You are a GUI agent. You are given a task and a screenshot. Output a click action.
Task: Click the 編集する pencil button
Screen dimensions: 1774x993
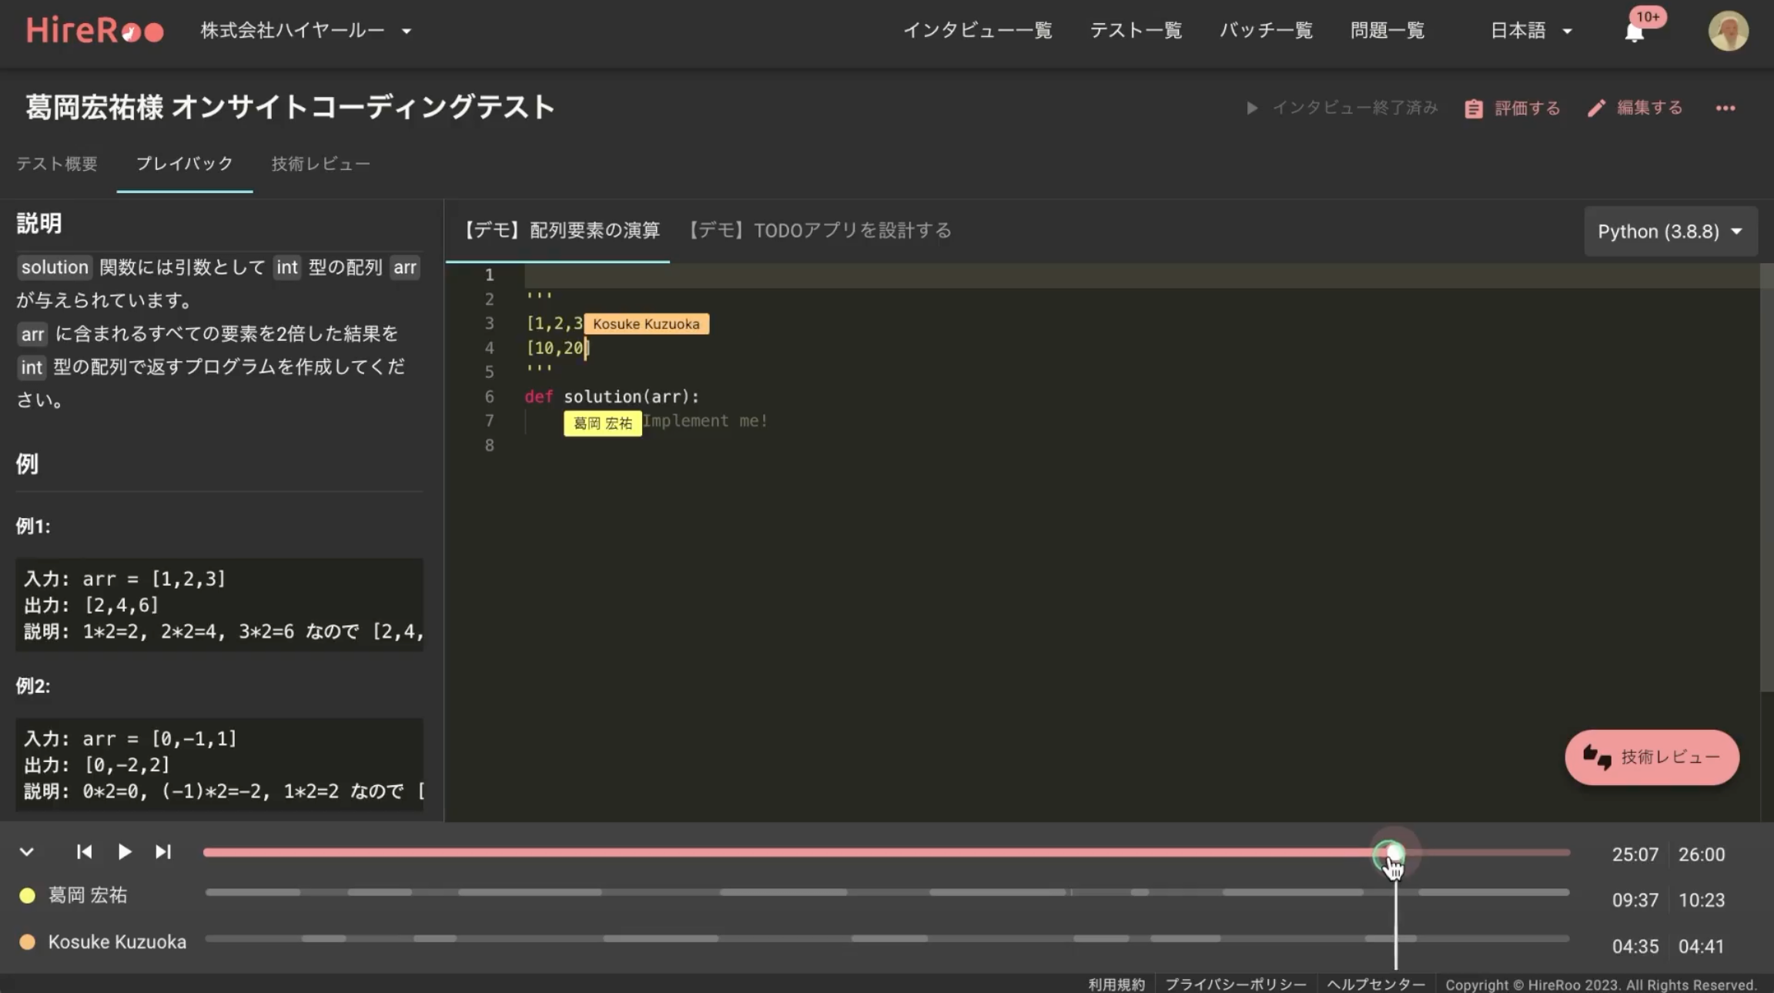(x=1635, y=109)
